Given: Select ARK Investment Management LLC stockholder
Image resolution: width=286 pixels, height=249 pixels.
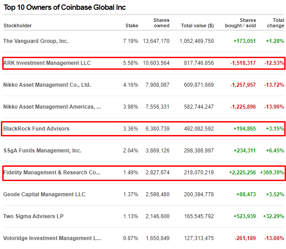Looking at the screenshot, I should click(x=47, y=63).
